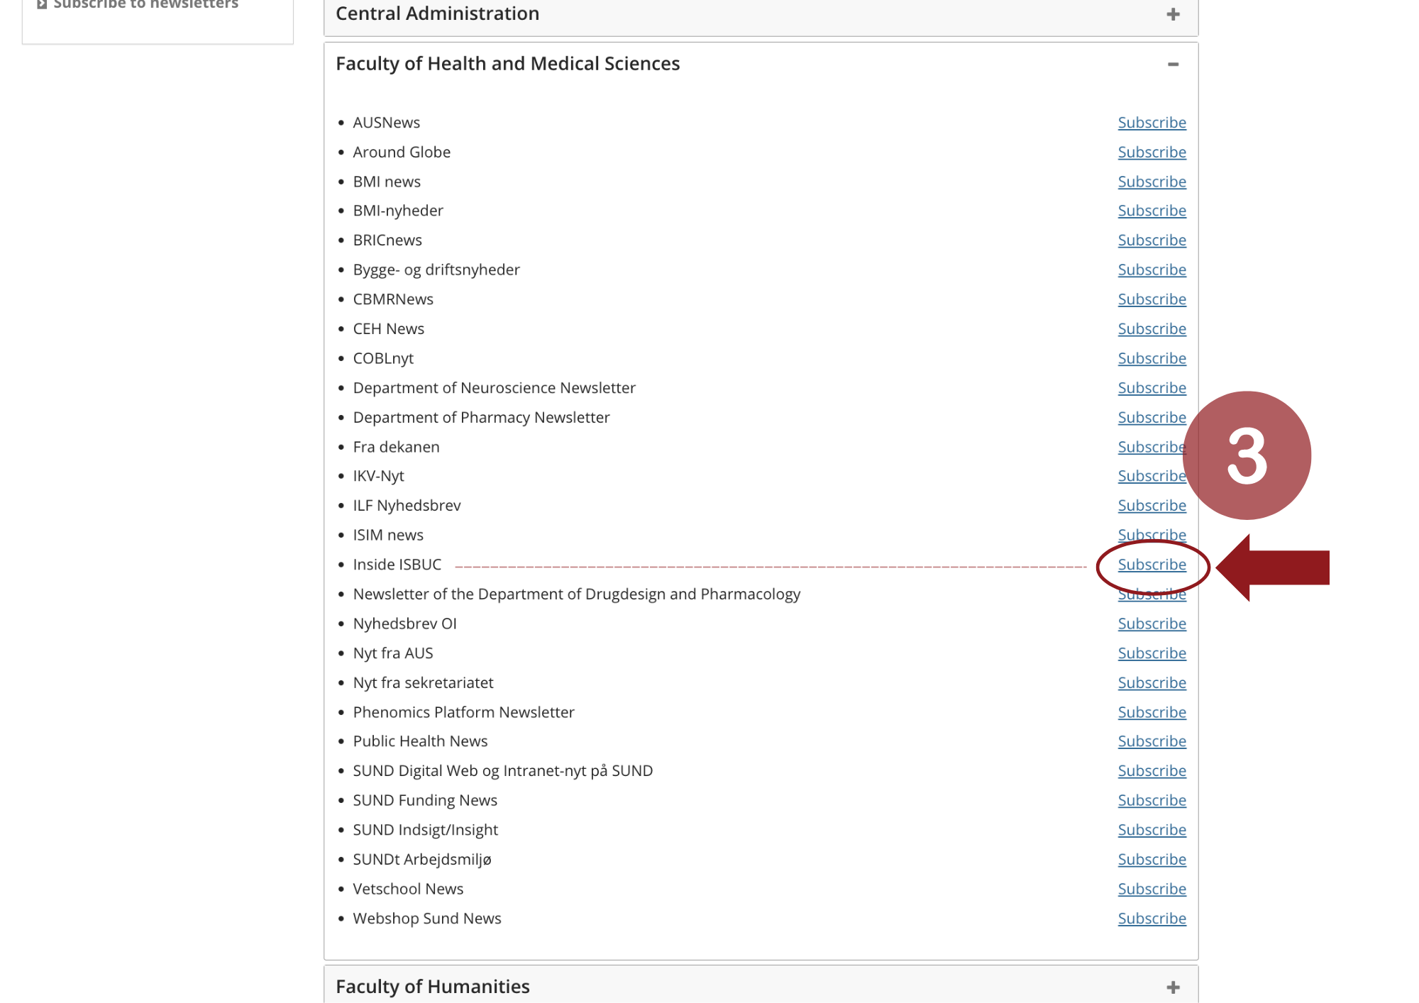Click the minus icon on Health Sciences header
This screenshot has width=1419, height=1003.
1173,65
